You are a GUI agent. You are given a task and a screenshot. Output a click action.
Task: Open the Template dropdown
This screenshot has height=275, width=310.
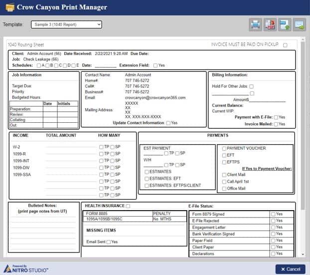(x=66, y=24)
